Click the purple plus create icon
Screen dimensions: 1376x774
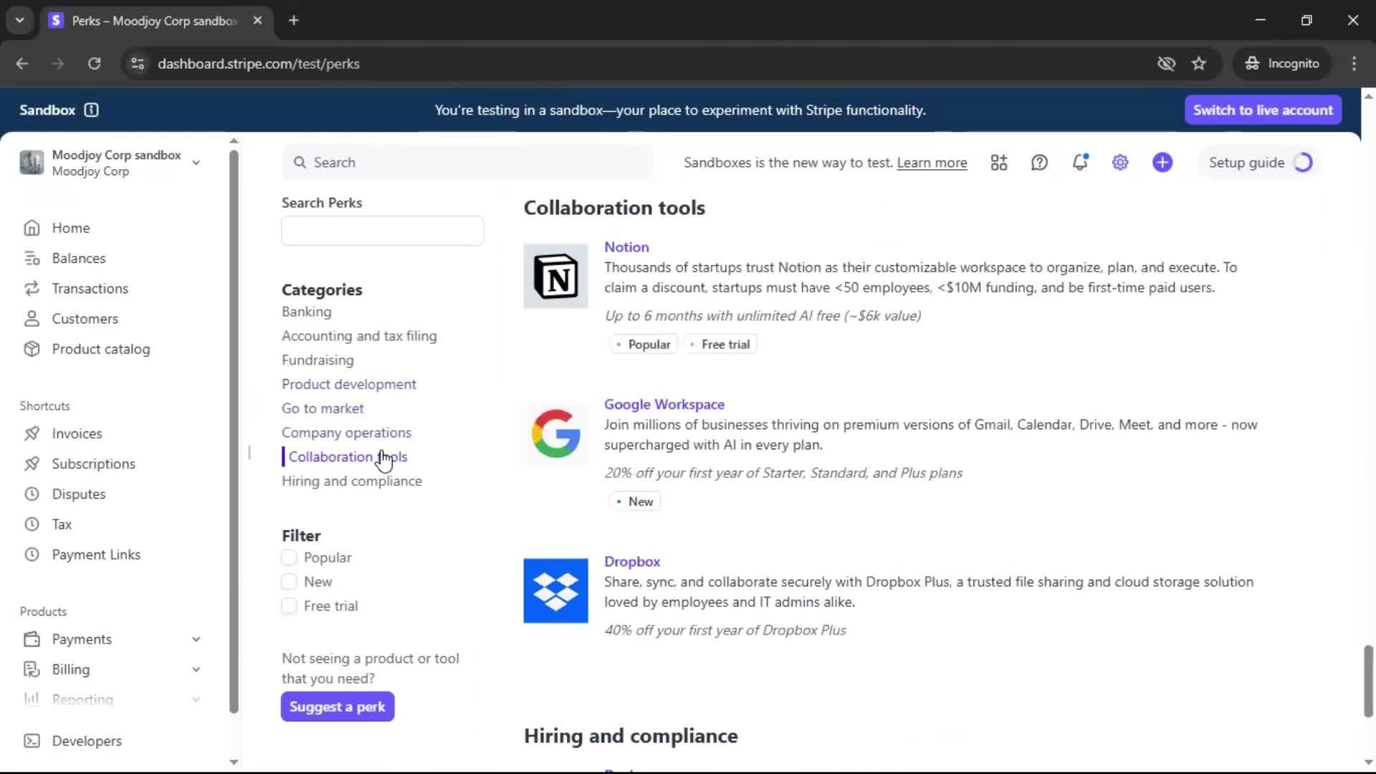(1162, 163)
